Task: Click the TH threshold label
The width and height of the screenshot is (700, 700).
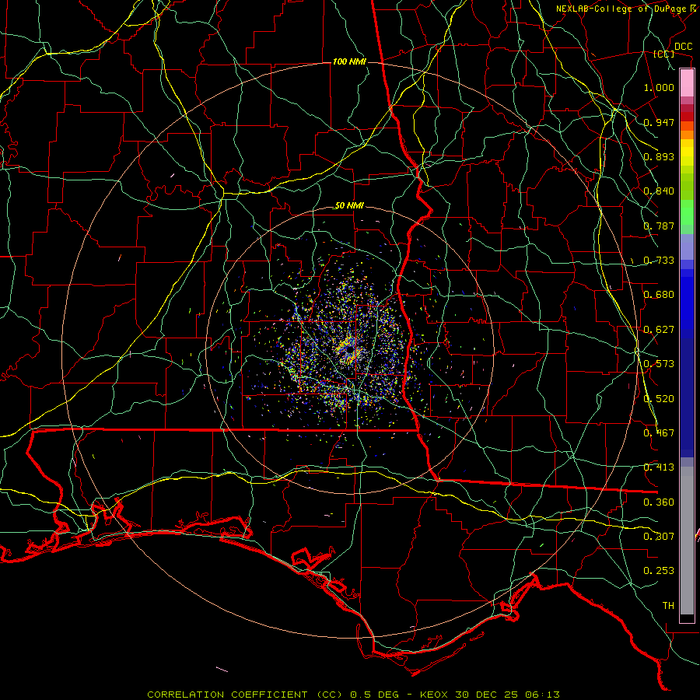Action: (x=668, y=606)
